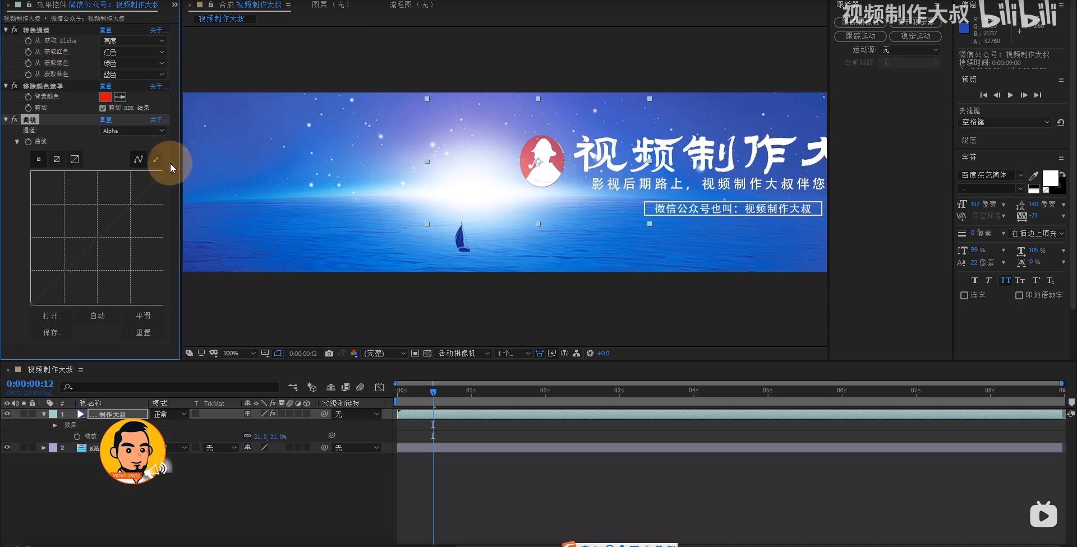Click the 跟踪运动 button in Tracker
The height and width of the screenshot is (547, 1077).
pyautogui.click(x=860, y=36)
